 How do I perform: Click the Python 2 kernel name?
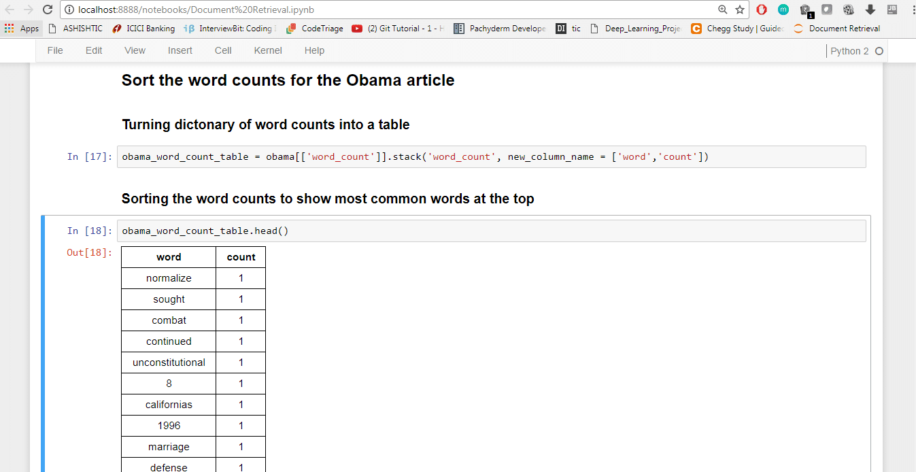(x=849, y=51)
